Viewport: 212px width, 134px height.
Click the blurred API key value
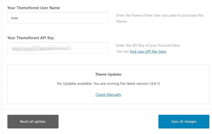coord(41,48)
